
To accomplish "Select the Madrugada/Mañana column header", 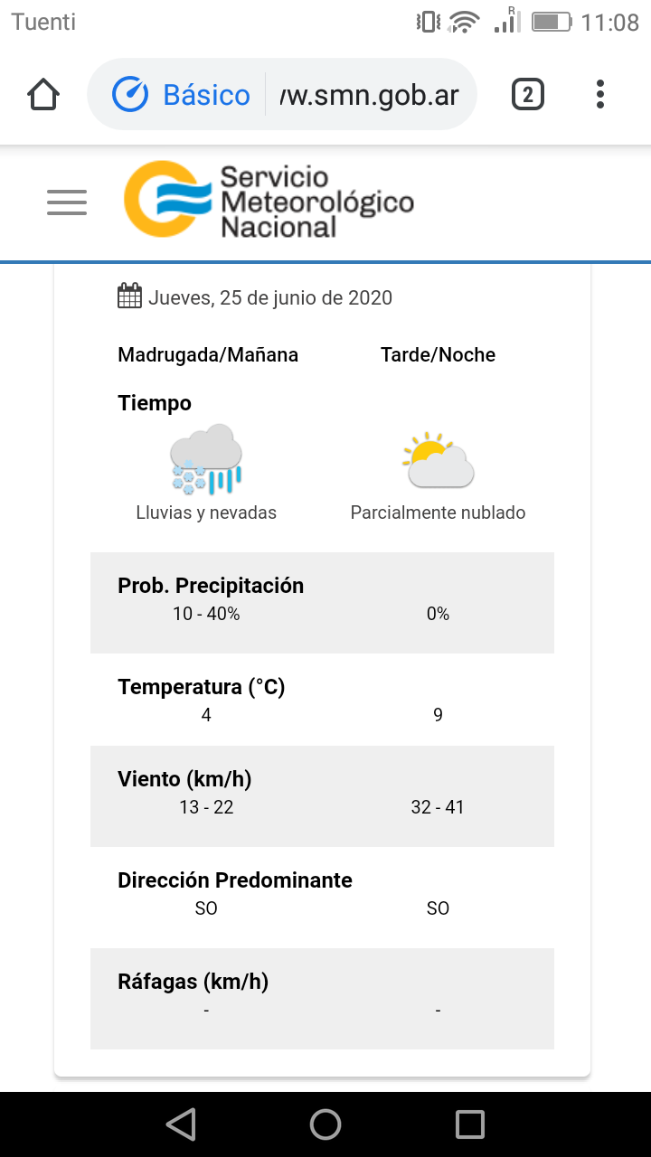I will (208, 355).
